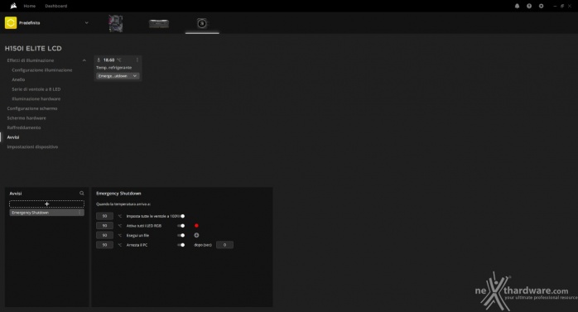
Task: Open the temperature card options menu
Action: coord(137,60)
